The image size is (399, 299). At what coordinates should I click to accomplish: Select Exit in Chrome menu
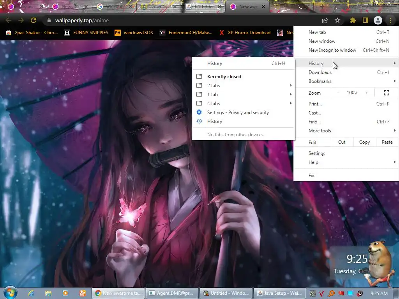pos(346,176)
